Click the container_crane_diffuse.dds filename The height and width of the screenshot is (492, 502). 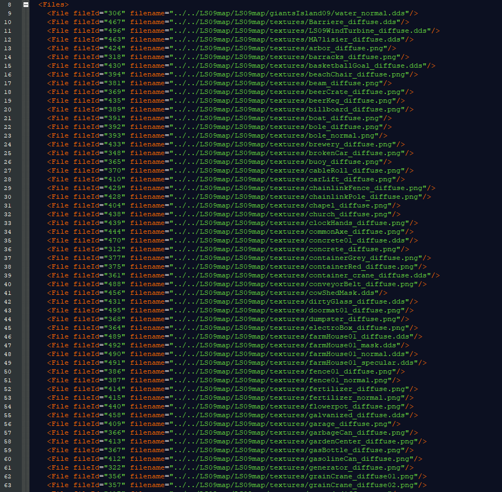click(x=364, y=275)
